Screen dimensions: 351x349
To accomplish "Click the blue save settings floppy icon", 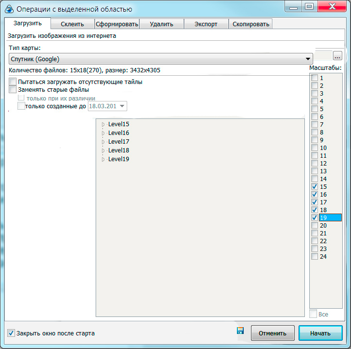I will point(240,331).
